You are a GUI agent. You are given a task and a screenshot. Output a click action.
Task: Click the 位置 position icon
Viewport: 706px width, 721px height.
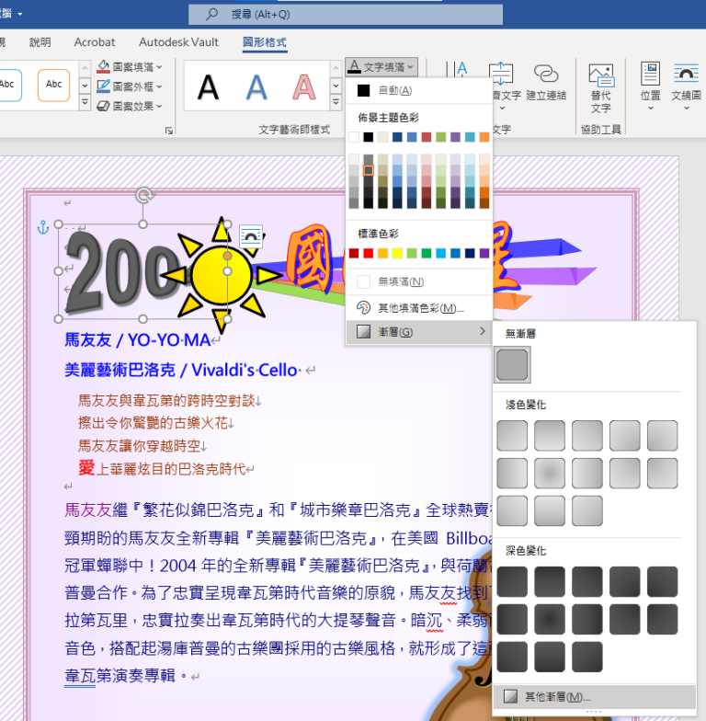651,74
